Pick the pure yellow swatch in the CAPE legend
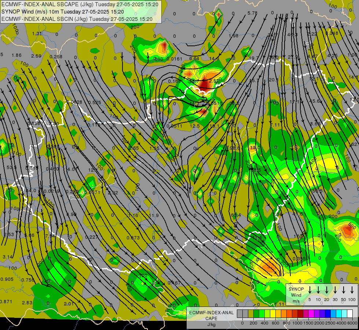Image resolution: width=359 pixels, height=330 pixels. (x=273, y=314)
